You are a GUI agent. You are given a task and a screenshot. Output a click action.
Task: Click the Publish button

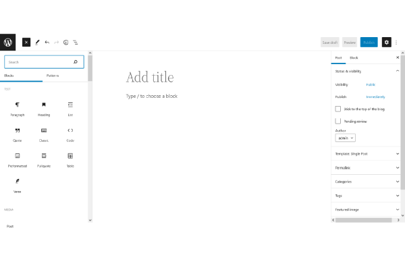coord(369,42)
